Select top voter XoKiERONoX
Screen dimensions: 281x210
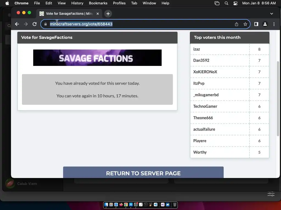[x=205, y=72]
